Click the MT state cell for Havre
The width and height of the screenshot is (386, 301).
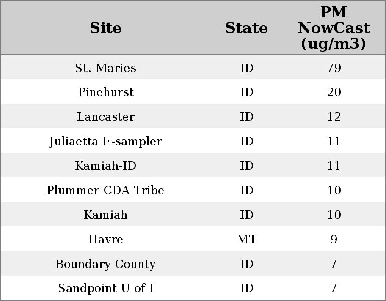[x=246, y=240]
